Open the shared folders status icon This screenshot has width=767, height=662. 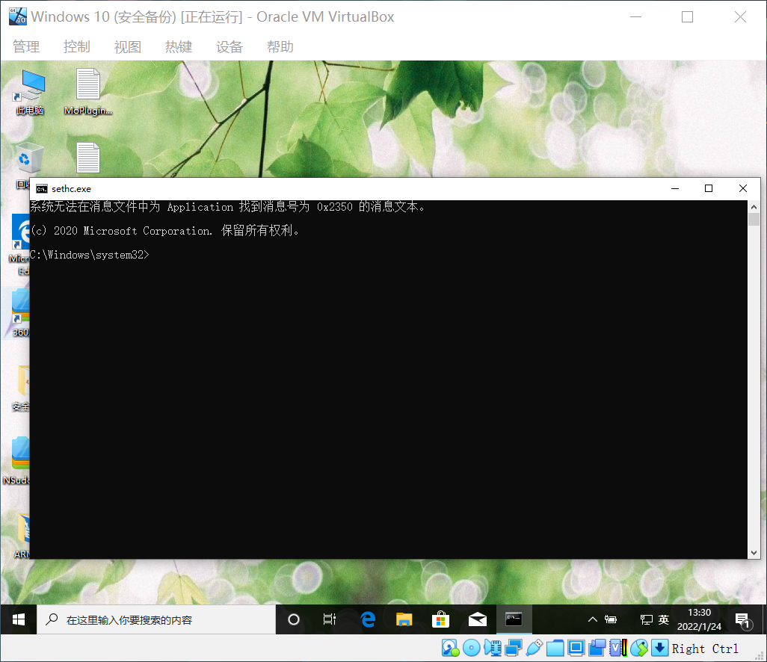tap(555, 648)
